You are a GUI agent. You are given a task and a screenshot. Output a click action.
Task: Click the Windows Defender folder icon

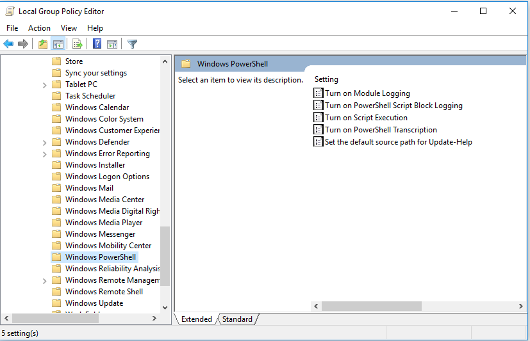(x=56, y=141)
